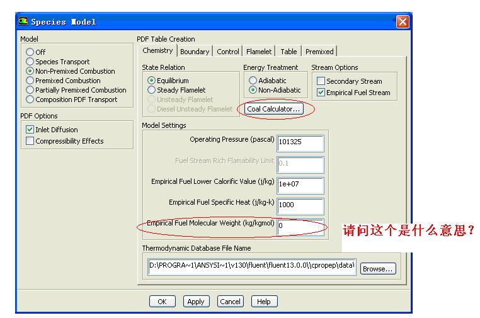Edit the Operating Pressure field
The height and width of the screenshot is (318, 480).
click(300, 142)
